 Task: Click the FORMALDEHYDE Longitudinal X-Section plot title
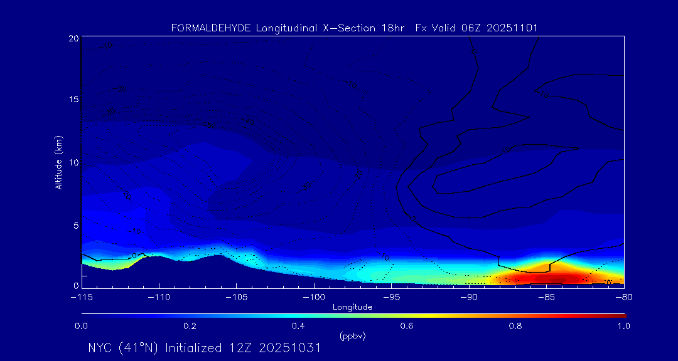[354, 28]
